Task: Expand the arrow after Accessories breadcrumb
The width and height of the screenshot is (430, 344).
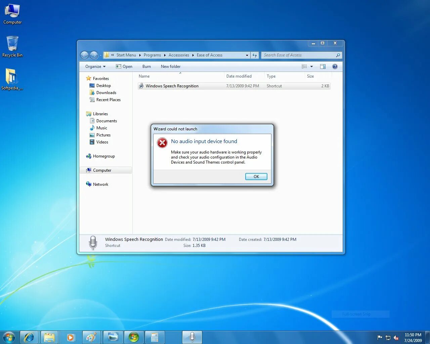Action: 193,55
